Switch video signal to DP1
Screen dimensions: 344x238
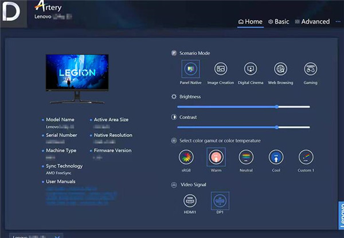pos(220,201)
